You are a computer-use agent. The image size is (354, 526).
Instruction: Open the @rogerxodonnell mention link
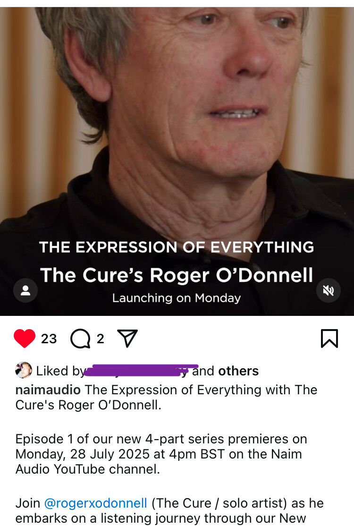(95, 503)
